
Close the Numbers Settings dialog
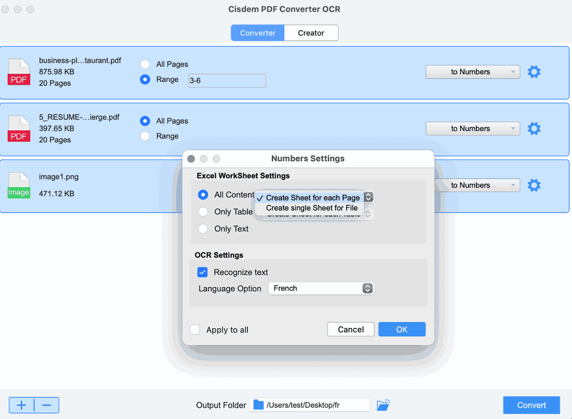(x=191, y=159)
